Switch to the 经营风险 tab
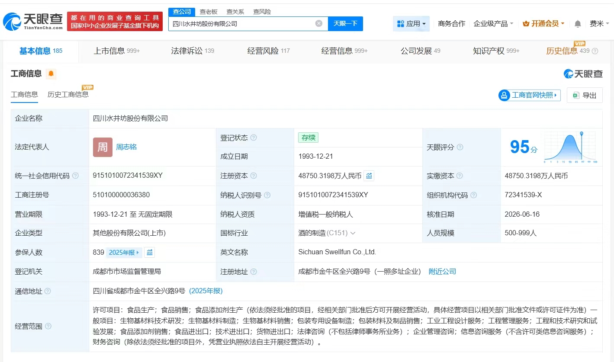 click(x=269, y=51)
